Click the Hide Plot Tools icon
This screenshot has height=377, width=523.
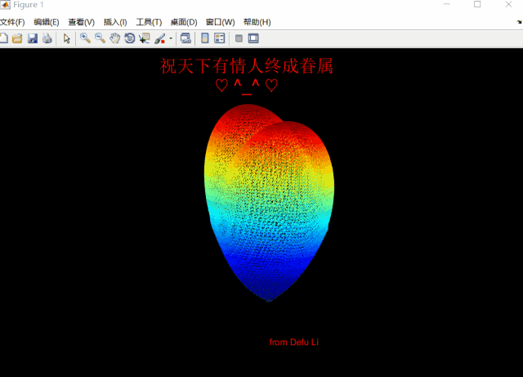239,38
